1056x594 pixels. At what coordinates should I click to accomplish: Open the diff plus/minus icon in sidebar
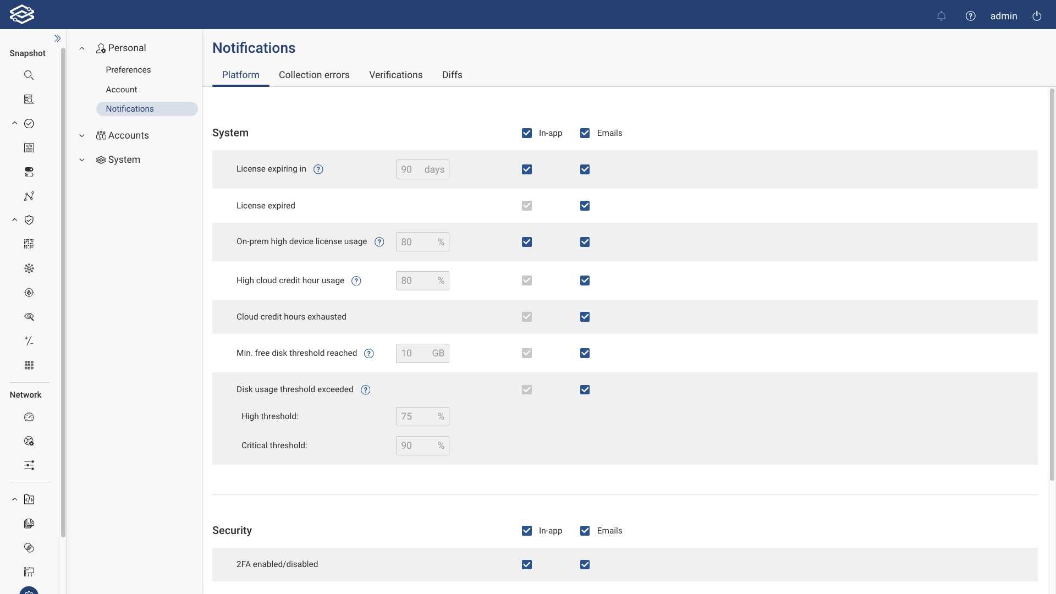[x=29, y=341]
